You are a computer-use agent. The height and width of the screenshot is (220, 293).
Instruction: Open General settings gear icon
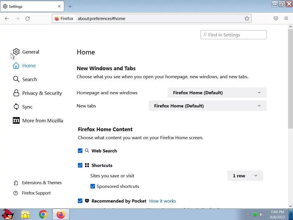(16, 52)
